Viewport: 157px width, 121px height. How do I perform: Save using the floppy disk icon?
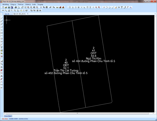click(x=9, y=7)
